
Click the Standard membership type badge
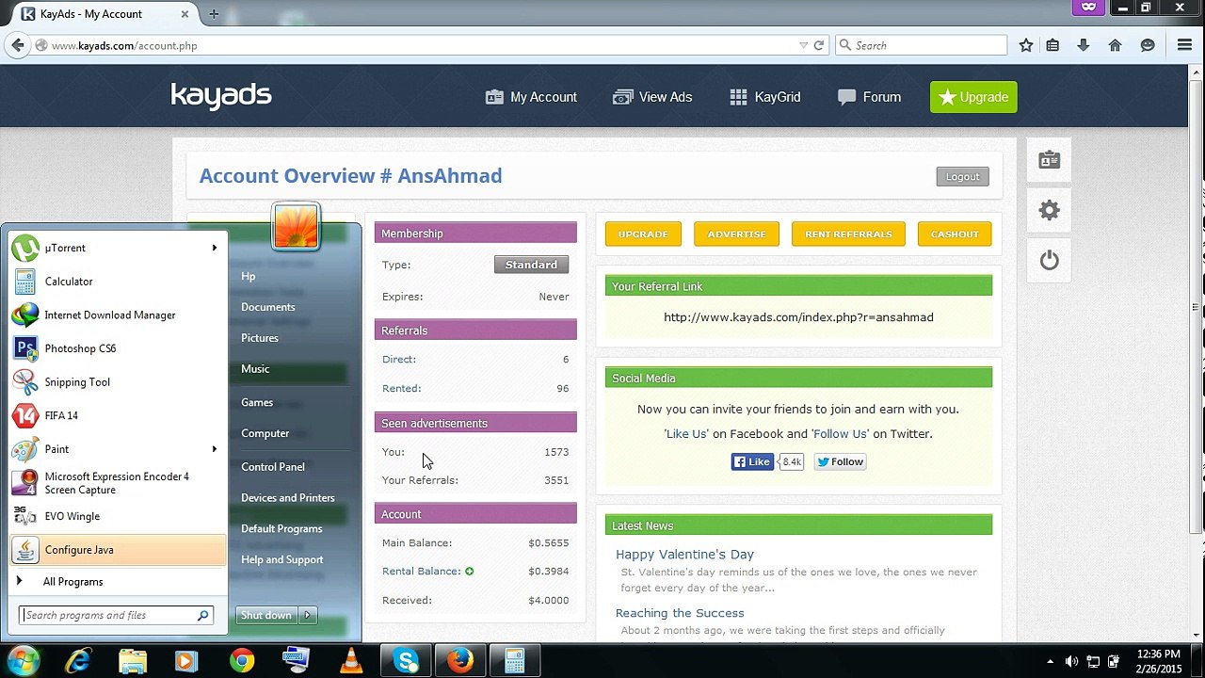tap(531, 265)
